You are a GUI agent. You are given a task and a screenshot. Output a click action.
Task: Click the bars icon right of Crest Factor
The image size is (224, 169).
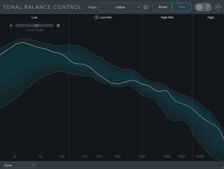(58, 26)
